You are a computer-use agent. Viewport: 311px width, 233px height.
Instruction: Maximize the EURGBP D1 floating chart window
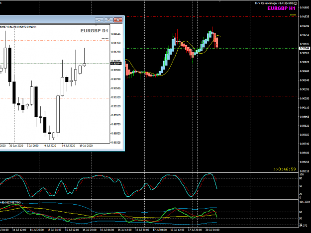108,20
